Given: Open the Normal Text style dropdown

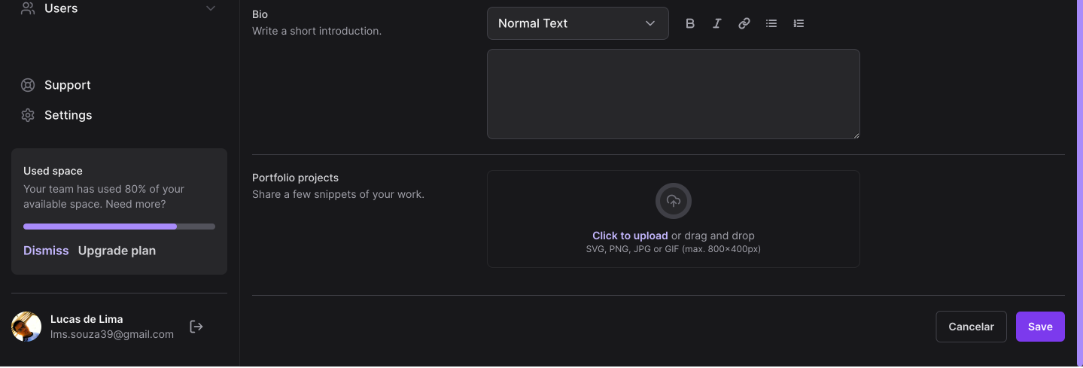Looking at the screenshot, I should pyautogui.click(x=577, y=23).
